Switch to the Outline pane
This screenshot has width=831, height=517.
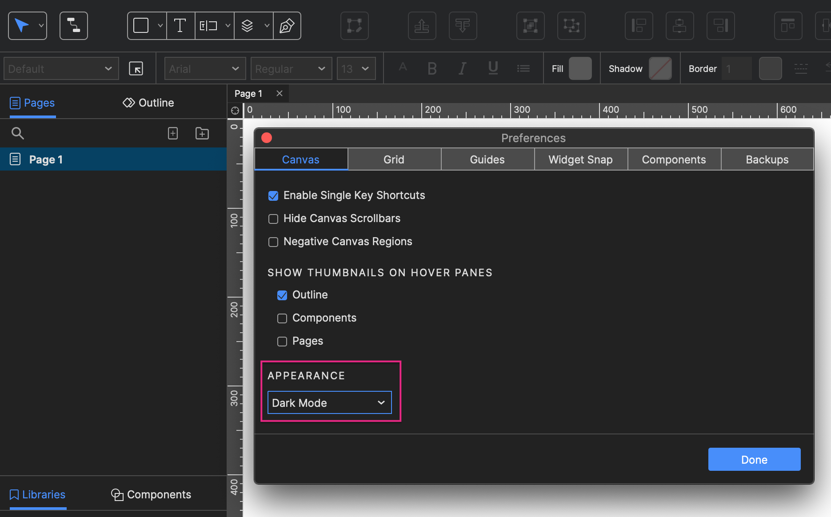(148, 103)
